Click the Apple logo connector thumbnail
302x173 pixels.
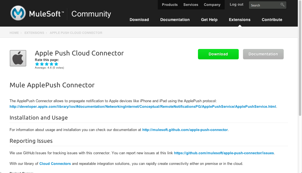coord(18,58)
